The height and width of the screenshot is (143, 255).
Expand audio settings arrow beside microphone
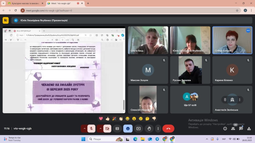coord(84,128)
